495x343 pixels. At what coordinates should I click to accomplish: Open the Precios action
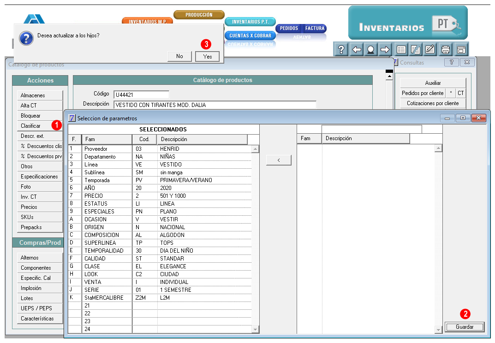point(40,207)
